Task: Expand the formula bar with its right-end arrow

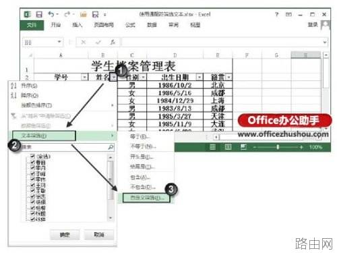Action: pyautogui.click(x=325, y=42)
